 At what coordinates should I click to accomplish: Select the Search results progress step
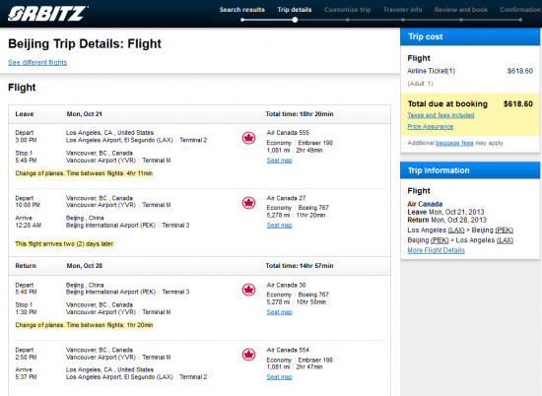click(242, 10)
